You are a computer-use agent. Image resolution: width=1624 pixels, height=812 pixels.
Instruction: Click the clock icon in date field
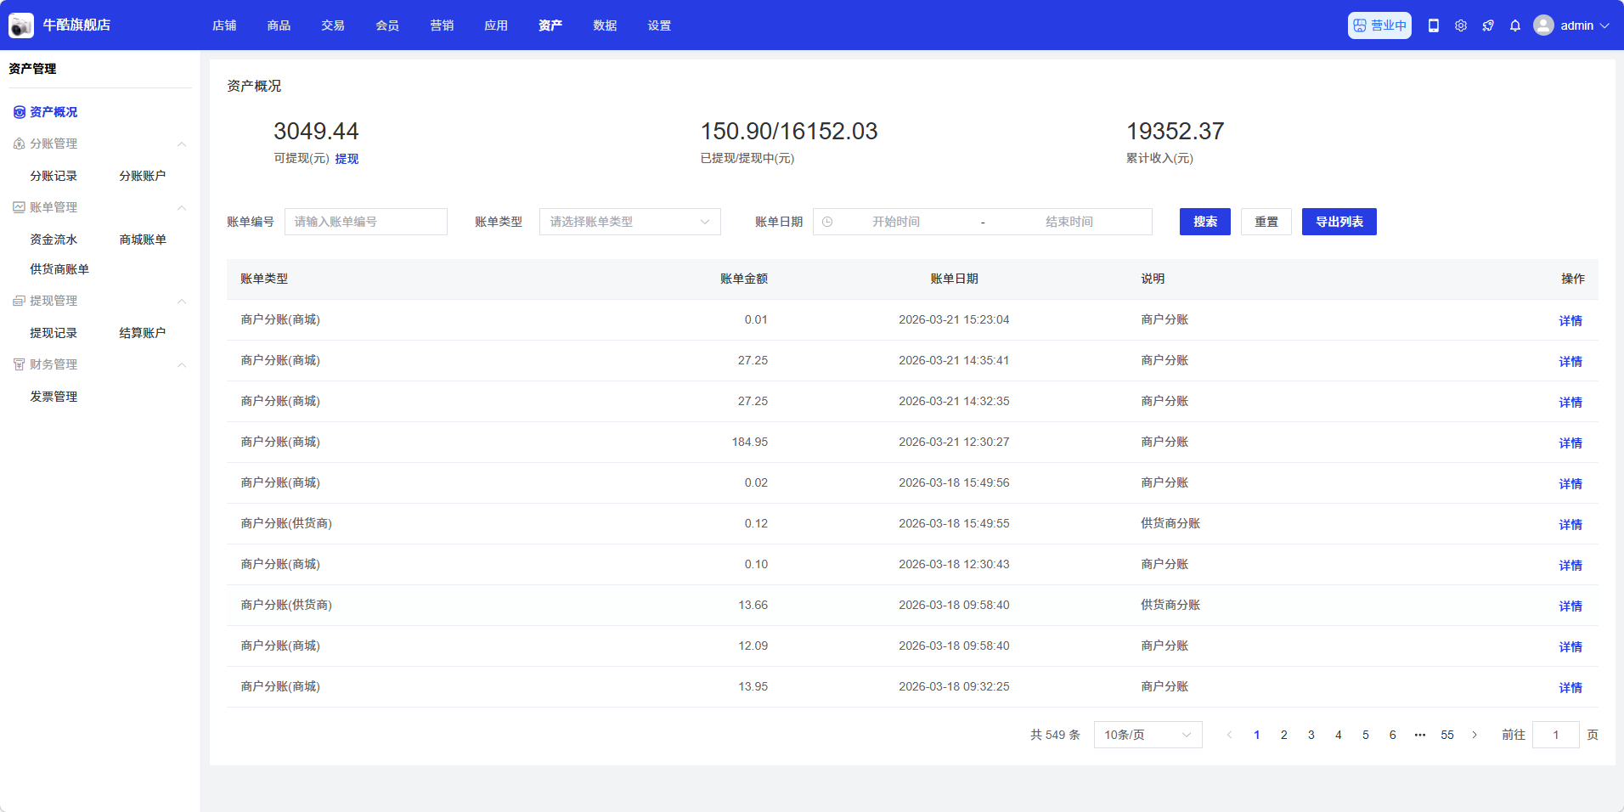click(x=827, y=222)
